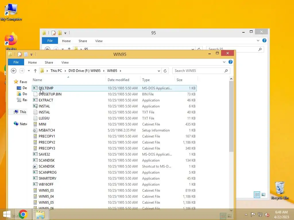Open Chrome from the taskbar

click(x=23, y=214)
